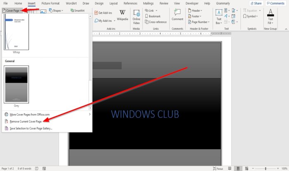Collapse the ribbon with the chevron
289x171 pixels.
(x=286, y=29)
